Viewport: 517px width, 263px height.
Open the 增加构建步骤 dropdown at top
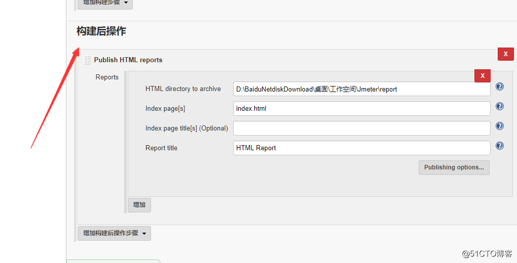coord(105,4)
